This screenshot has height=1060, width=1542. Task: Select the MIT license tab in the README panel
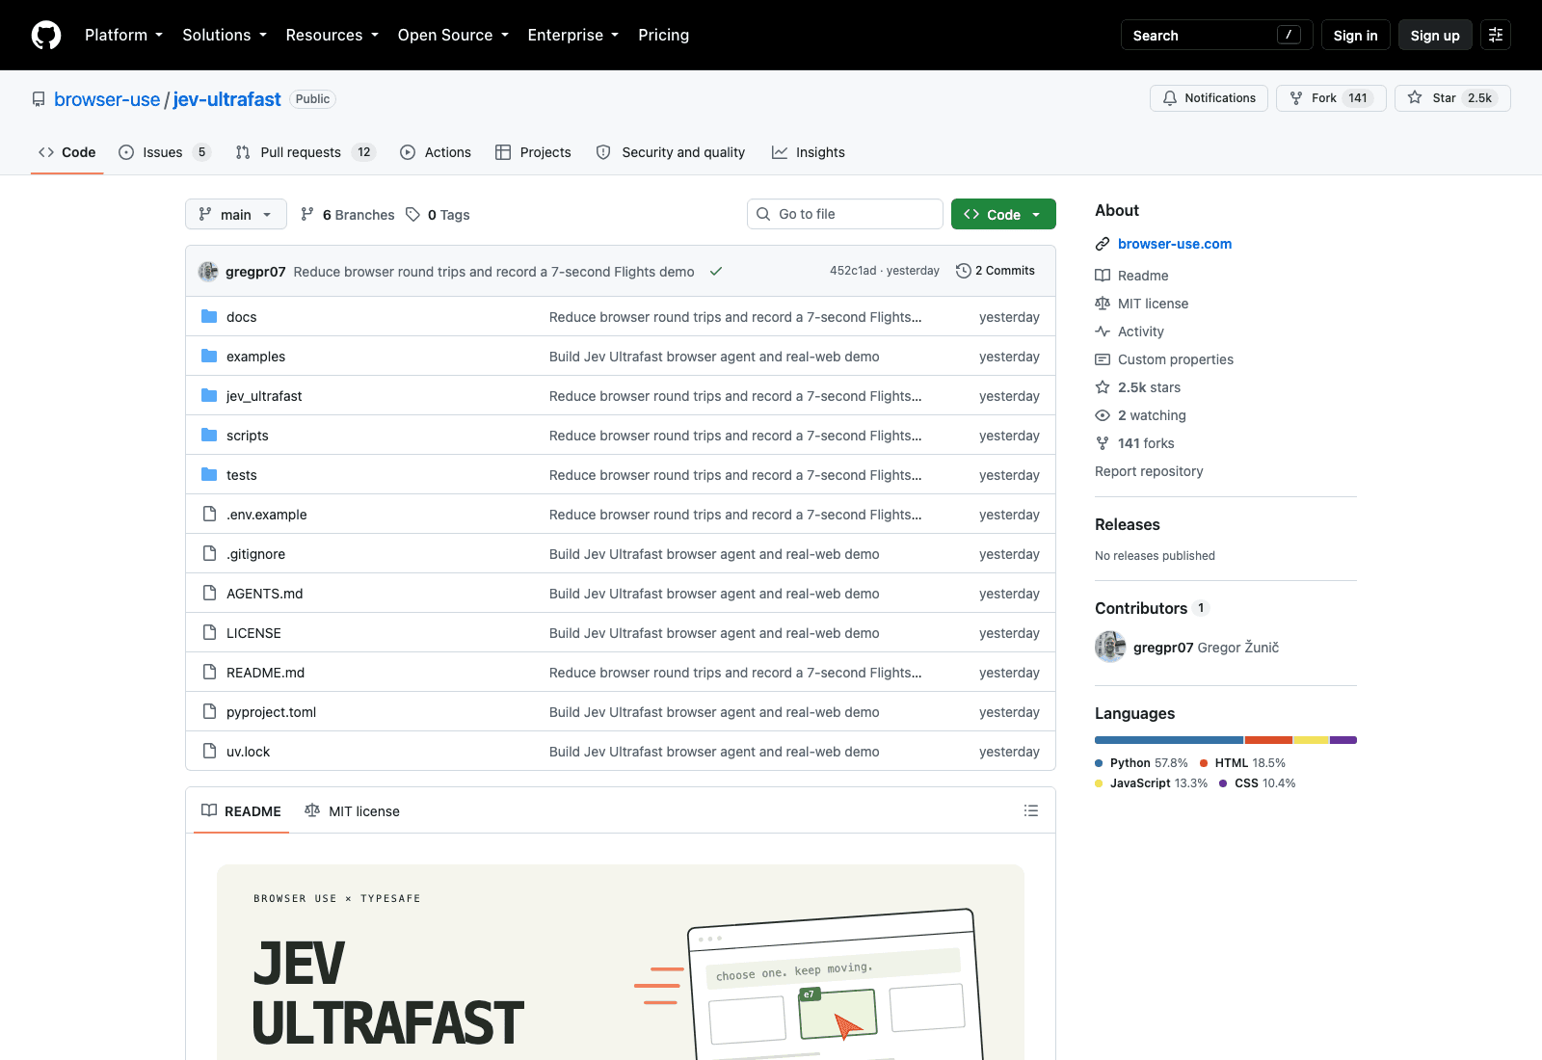(x=352, y=811)
